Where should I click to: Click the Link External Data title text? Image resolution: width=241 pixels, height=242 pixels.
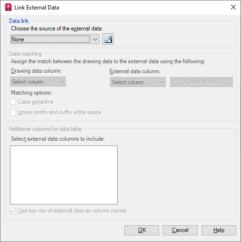pyautogui.click(x=37, y=8)
